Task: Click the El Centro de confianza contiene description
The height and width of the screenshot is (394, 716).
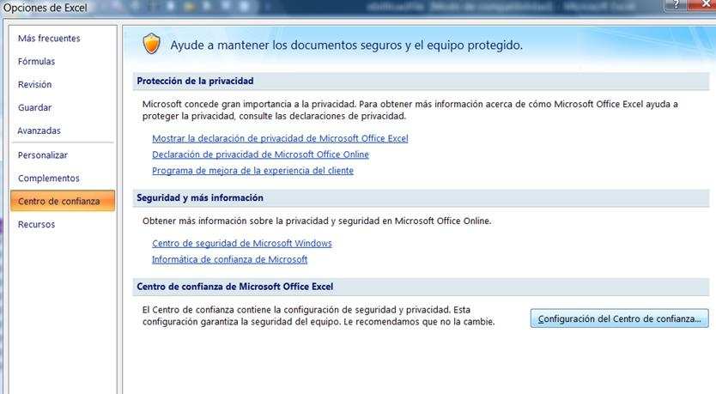Action: (319, 316)
